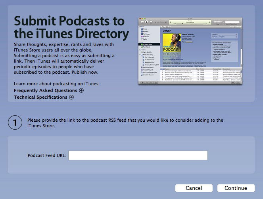Click arrow icon beside Frequently Asked Questions

[81, 90]
